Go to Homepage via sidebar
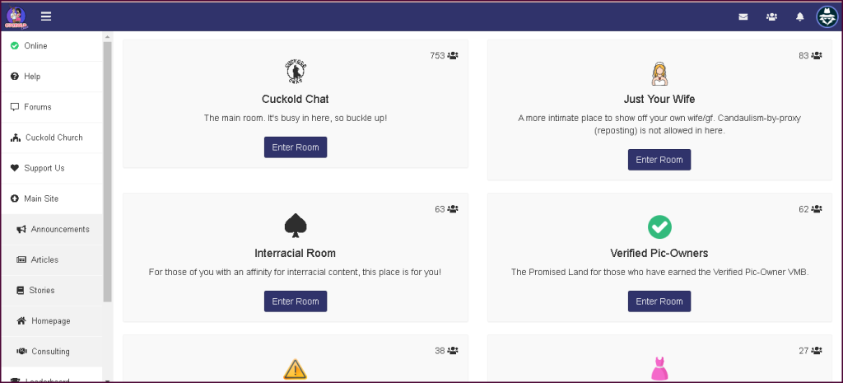This screenshot has width=843, height=383. click(50, 320)
